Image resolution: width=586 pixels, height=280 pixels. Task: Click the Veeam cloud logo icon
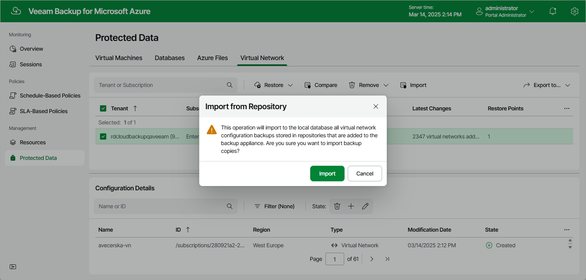pyautogui.click(x=16, y=11)
